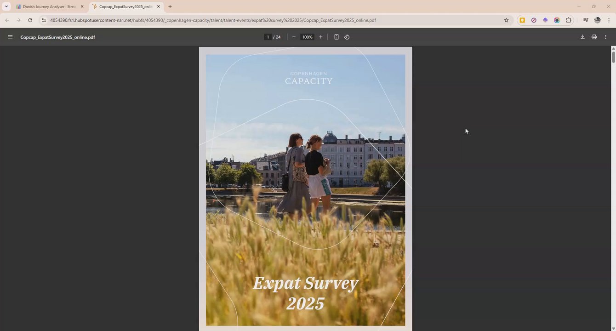
Task: Open the purple diamond extension
Action: [545, 20]
